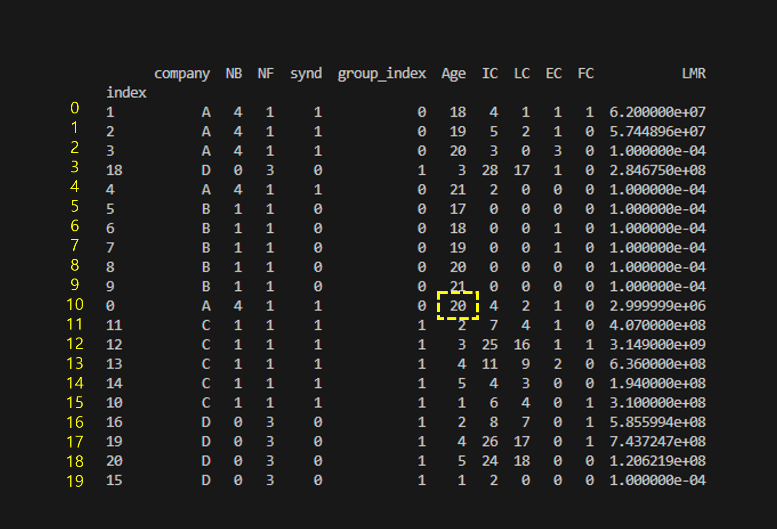Click the 'index' row-label header
The width and height of the screenshot is (777, 529).
click(x=126, y=92)
